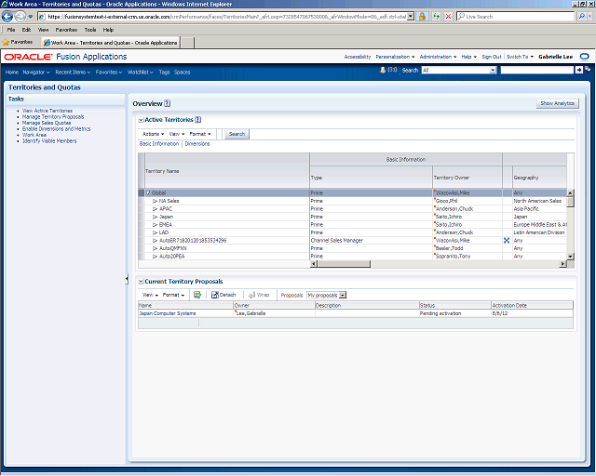Image resolution: width=596 pixels, height=476 pixels.
Task: Click the browser Back arrow button
Action: point(7,17)
